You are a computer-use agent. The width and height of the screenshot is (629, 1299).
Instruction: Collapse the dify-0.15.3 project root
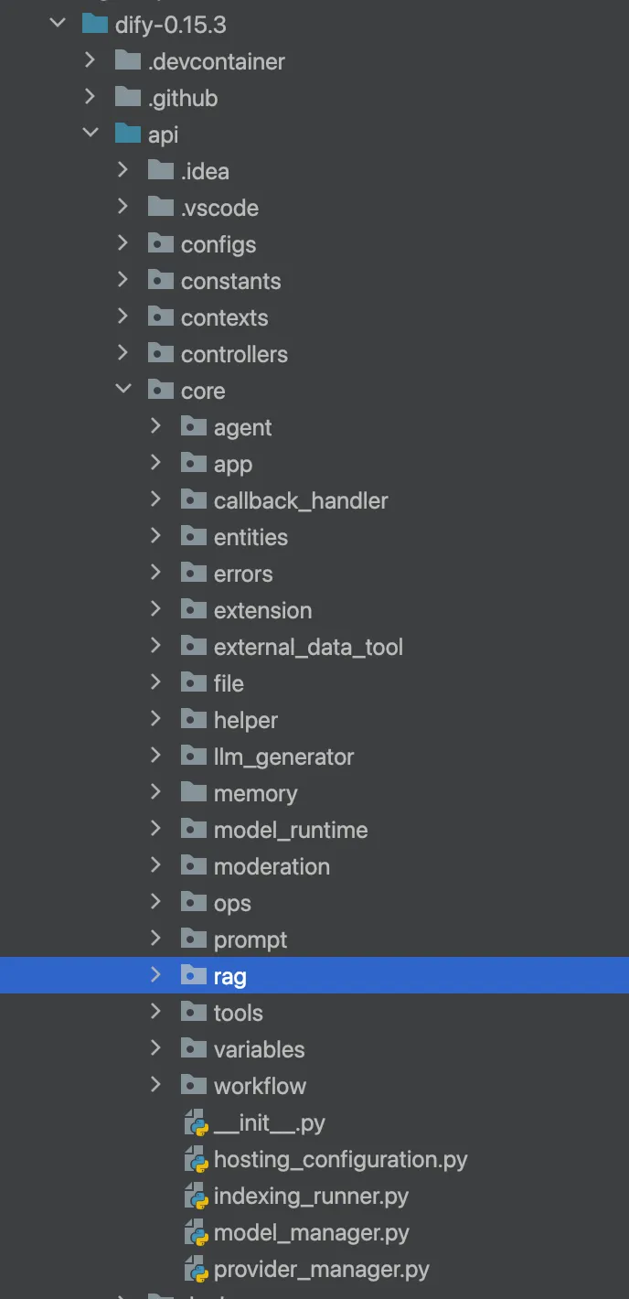coord(57,24)
